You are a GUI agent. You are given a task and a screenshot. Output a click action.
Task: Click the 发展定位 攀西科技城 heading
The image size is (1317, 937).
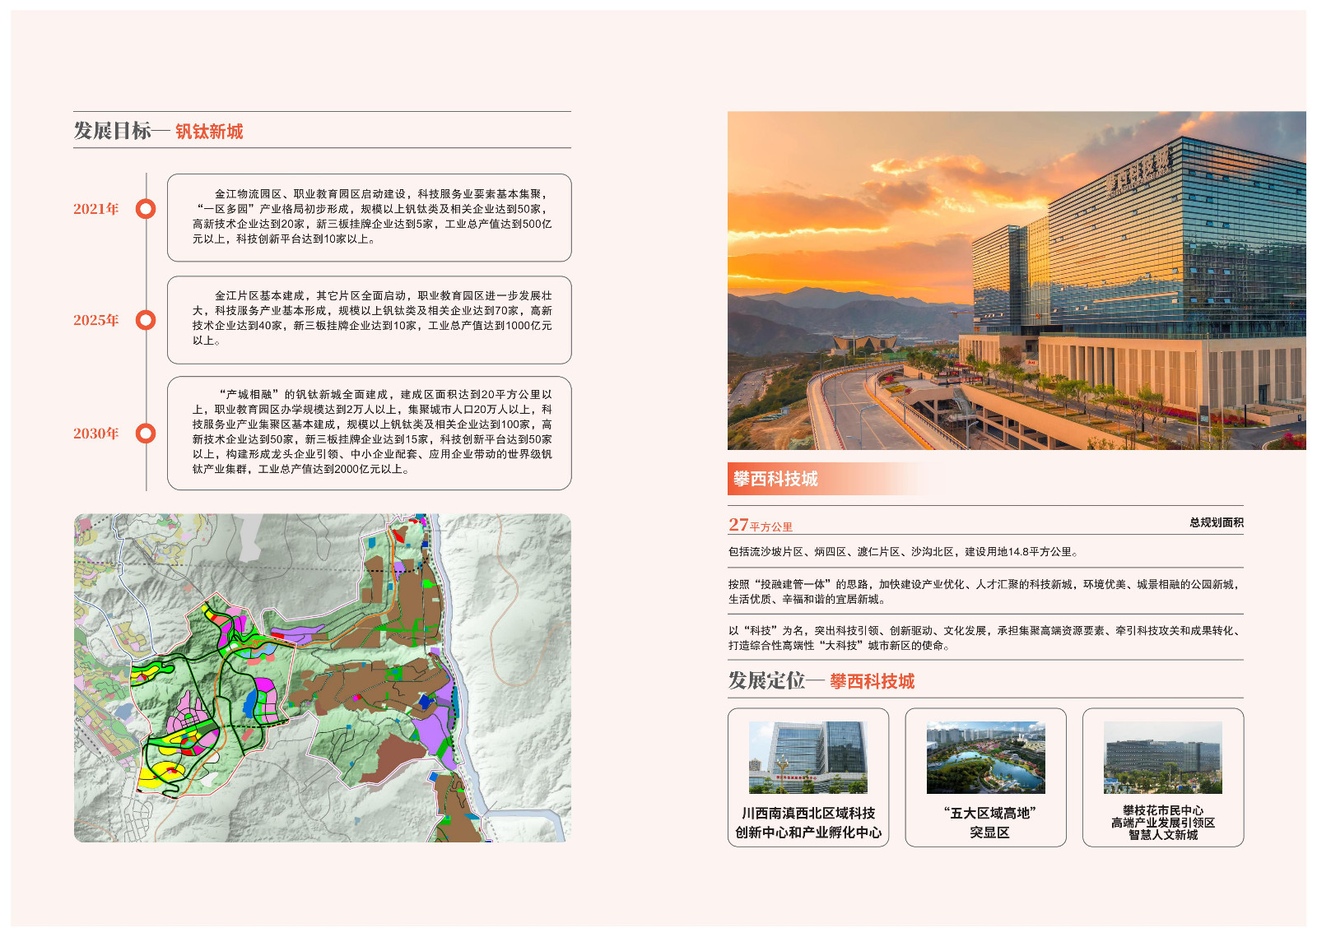821,681
